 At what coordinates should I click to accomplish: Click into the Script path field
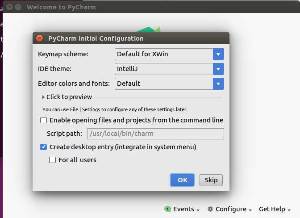pyautogui.click(x=155, y=134)
